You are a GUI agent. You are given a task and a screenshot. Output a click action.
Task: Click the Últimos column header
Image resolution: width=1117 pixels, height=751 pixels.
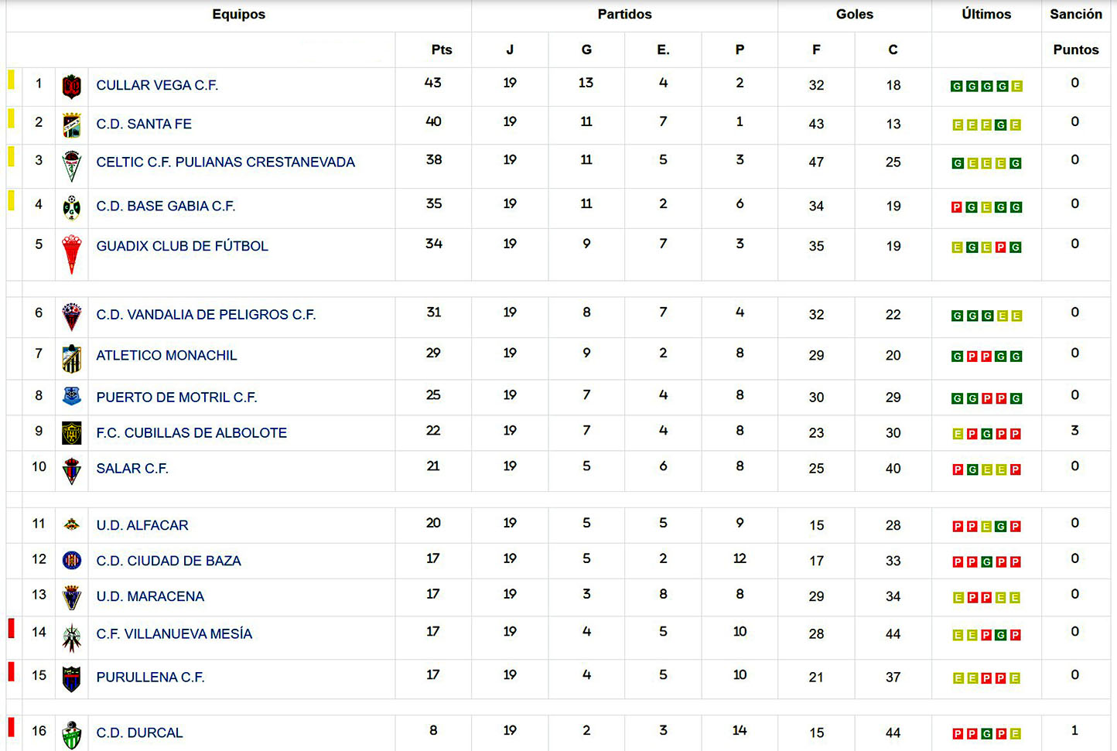pyautogui.click(x=986, y=14)
